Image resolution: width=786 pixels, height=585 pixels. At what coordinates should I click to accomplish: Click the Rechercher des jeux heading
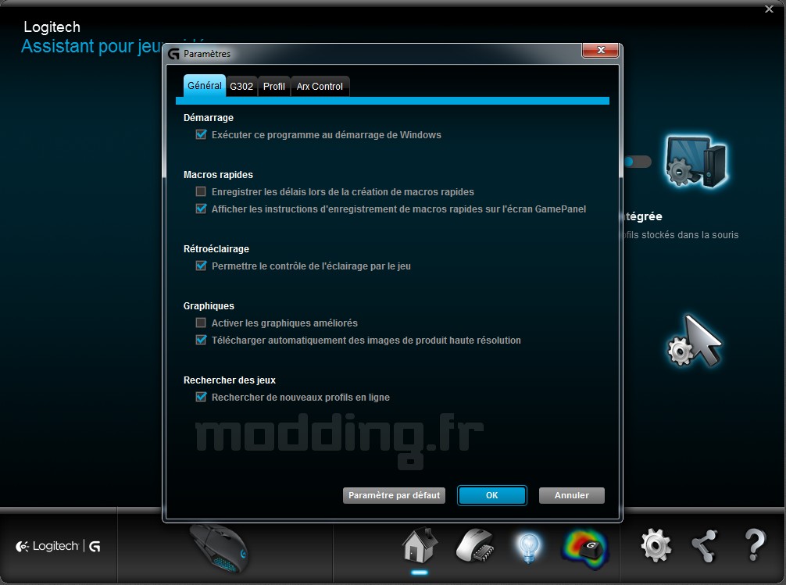click(x=230, y=380)
